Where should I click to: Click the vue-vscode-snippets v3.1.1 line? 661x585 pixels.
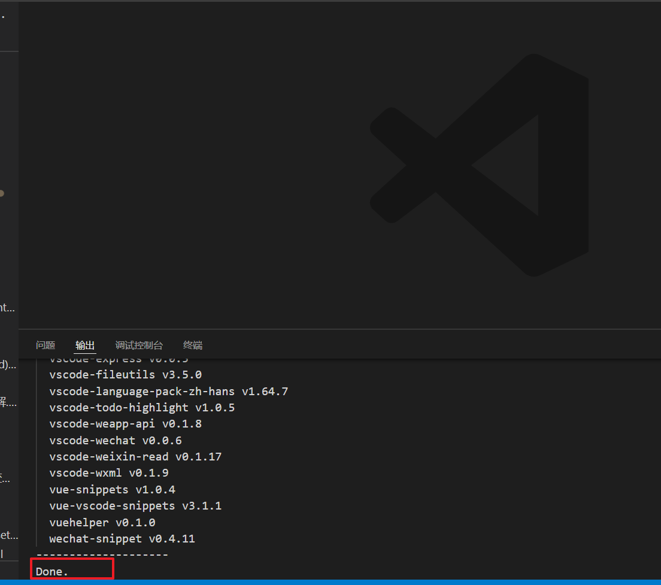click(135, 506)
